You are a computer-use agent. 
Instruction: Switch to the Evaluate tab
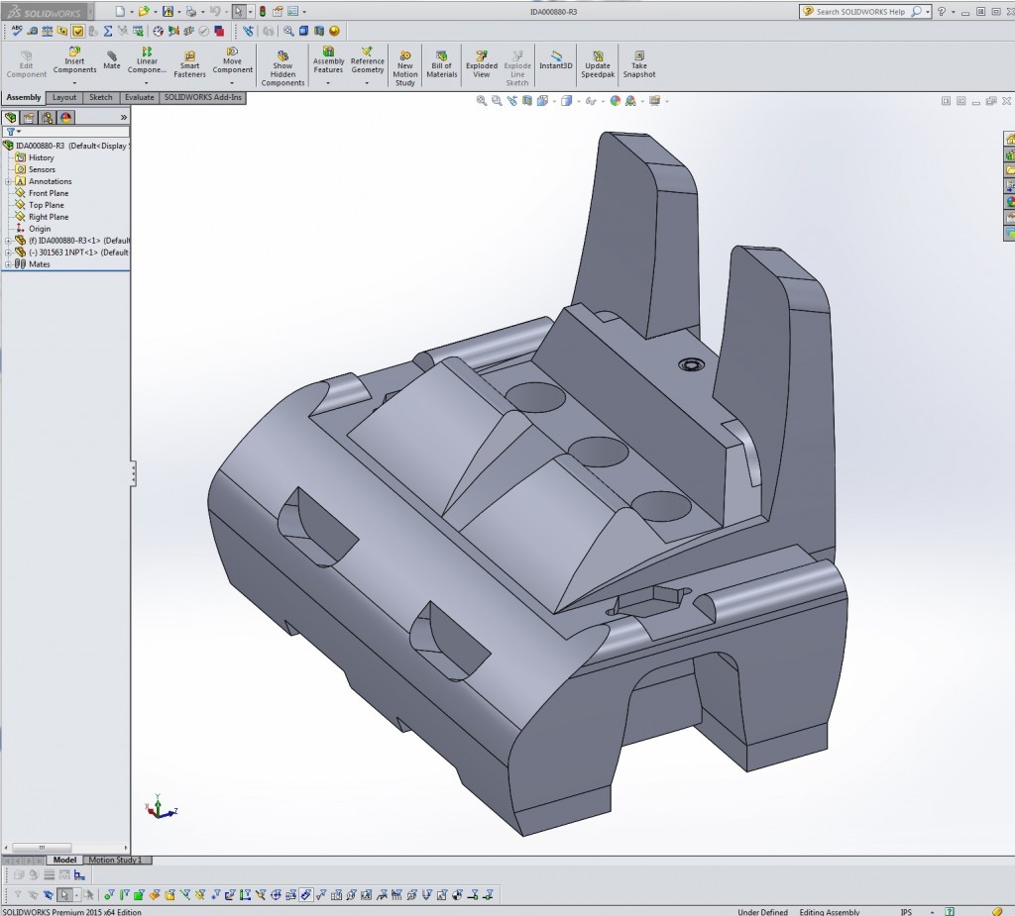point(139,98)
